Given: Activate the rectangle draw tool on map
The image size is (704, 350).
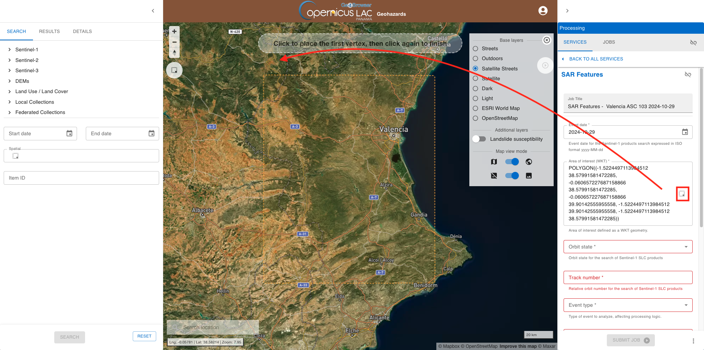Looking at the screenshot, I should click(x=174, y=70).
